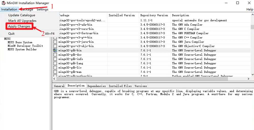Choose Quit from the Installation menu

pos(11,34)
